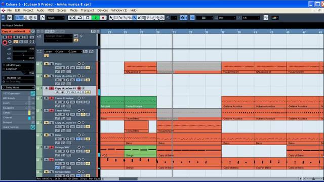Viewport: 324px width, 182px height.
Task: Click the large record enable button in inspector
Action: (5, 42)
